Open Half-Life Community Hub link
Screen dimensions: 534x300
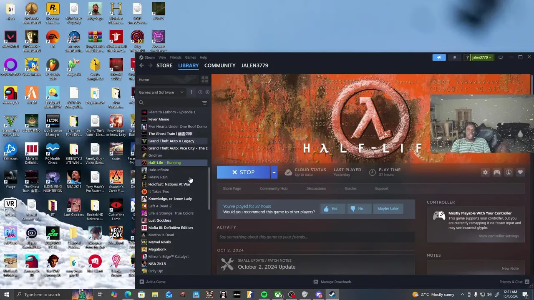point(274,188)
